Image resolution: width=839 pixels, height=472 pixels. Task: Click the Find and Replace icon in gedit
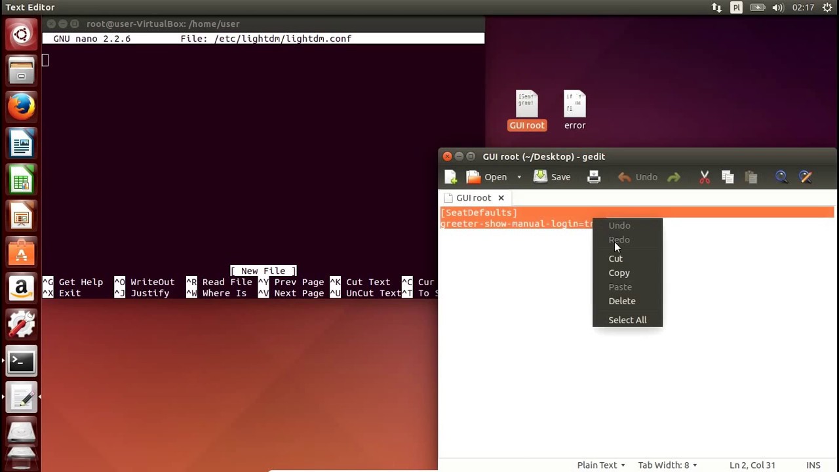(806, 177)
